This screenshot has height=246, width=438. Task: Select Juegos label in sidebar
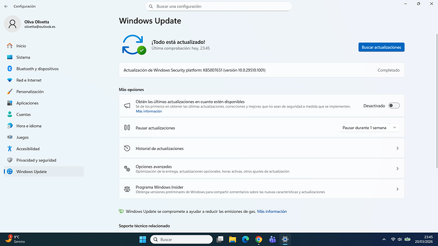tap(22, 137)
